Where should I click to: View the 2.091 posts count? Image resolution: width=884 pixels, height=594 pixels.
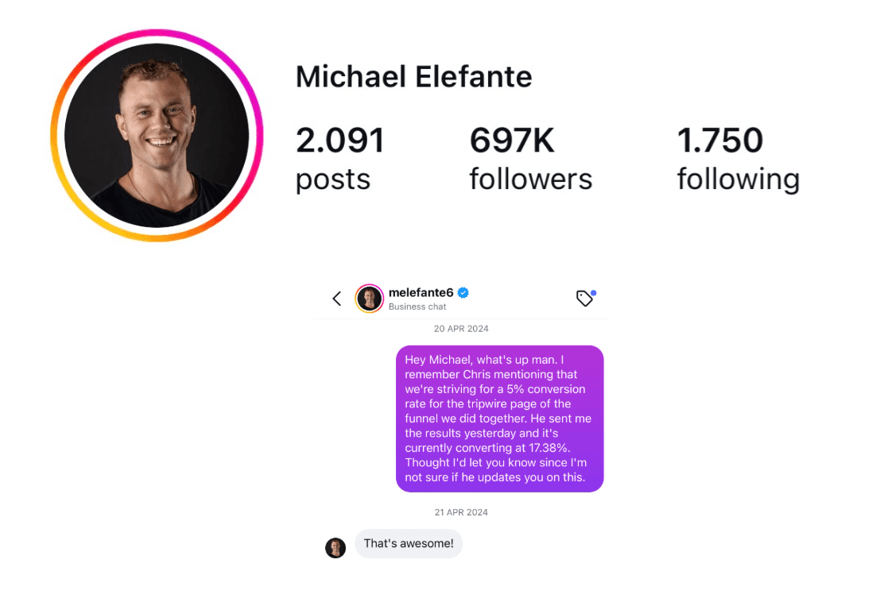pyautogui.click(x=339, y=141)
